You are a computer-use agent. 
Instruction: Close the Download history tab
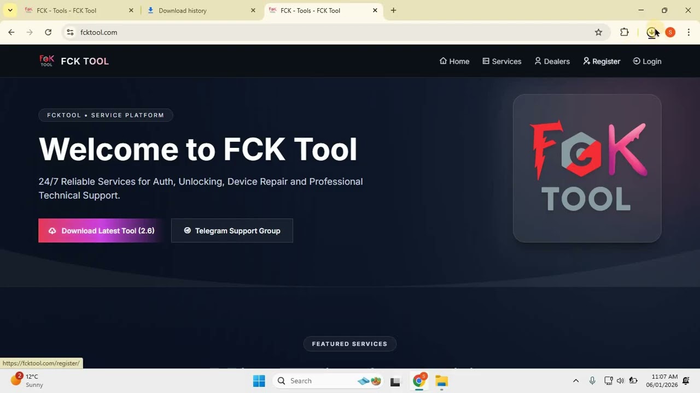pos(253,10)
